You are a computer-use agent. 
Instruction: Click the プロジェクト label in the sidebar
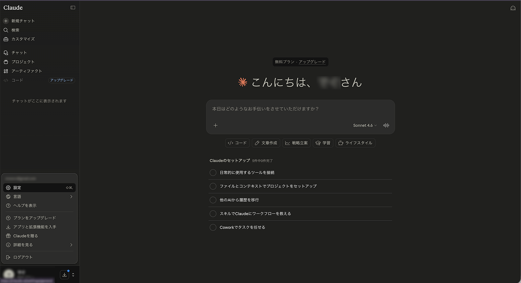coord(23,62)
